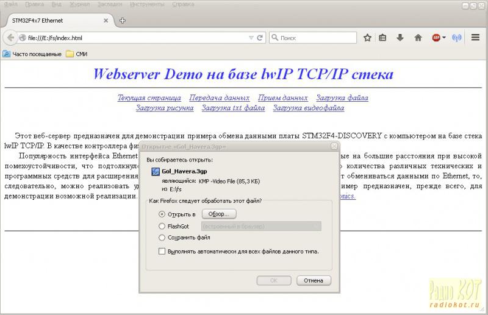This screenshot has height=315, width=488.
Task: Open a new tab with plus button
Action: [x=123, y=20]
